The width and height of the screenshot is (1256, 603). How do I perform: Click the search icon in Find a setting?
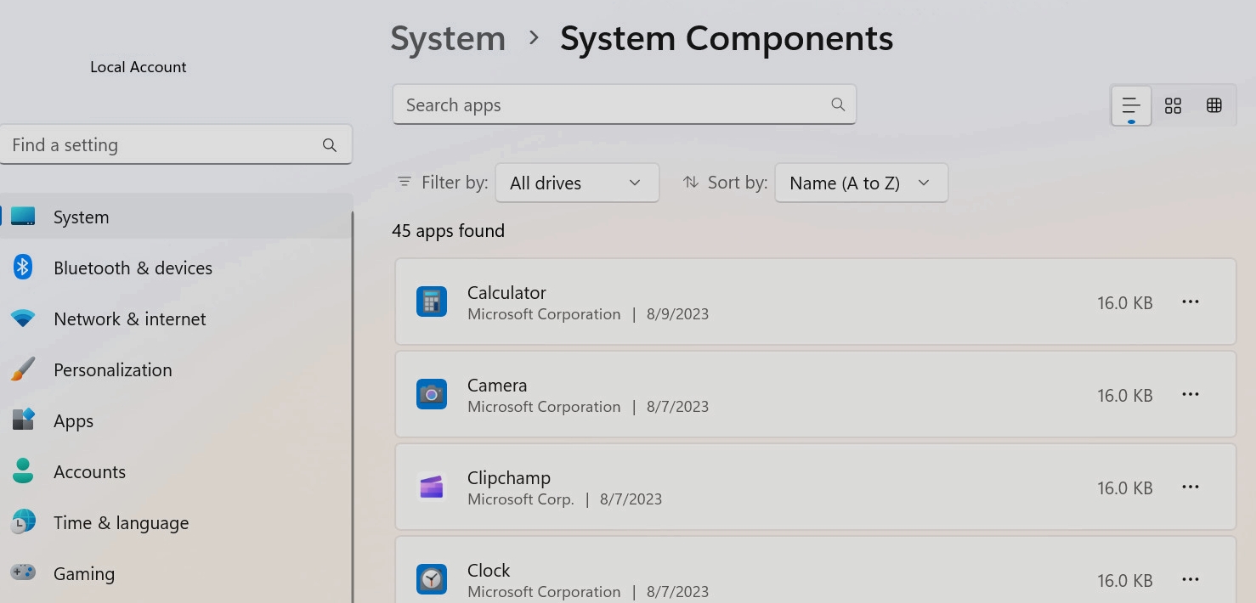tap(329, 144)
